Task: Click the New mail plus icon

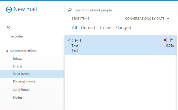Action: click(9, 10)
